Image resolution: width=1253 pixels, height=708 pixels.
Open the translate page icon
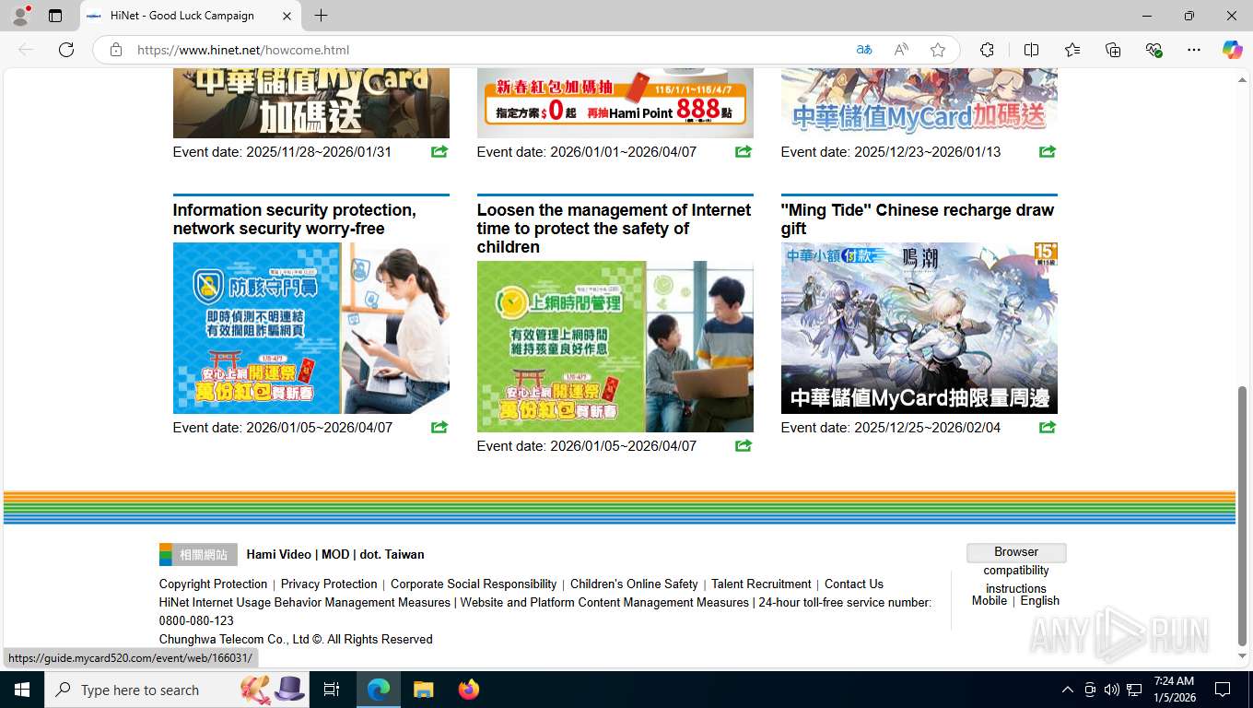tap(864, 50)
